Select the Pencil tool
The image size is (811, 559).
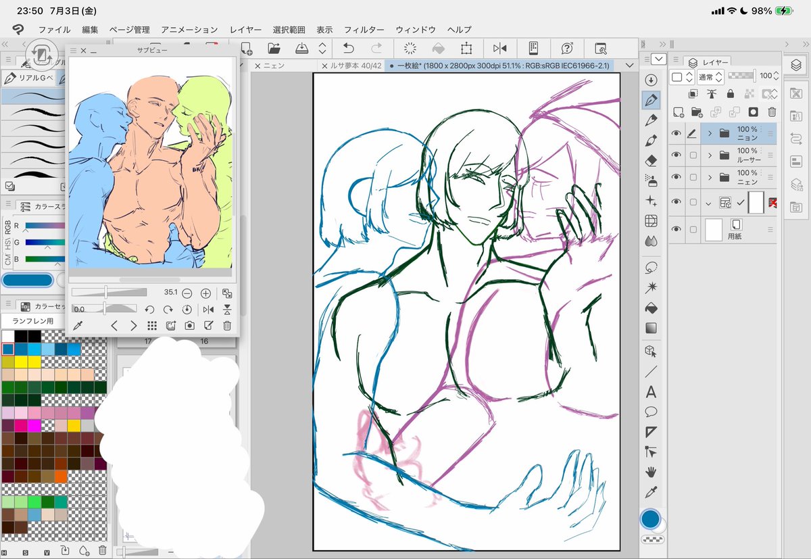click(652, 120)
